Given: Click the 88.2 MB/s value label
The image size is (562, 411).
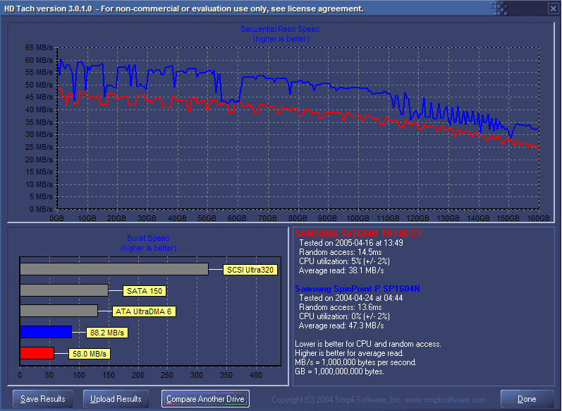Looking at the screenshot, I should (106, 333).
